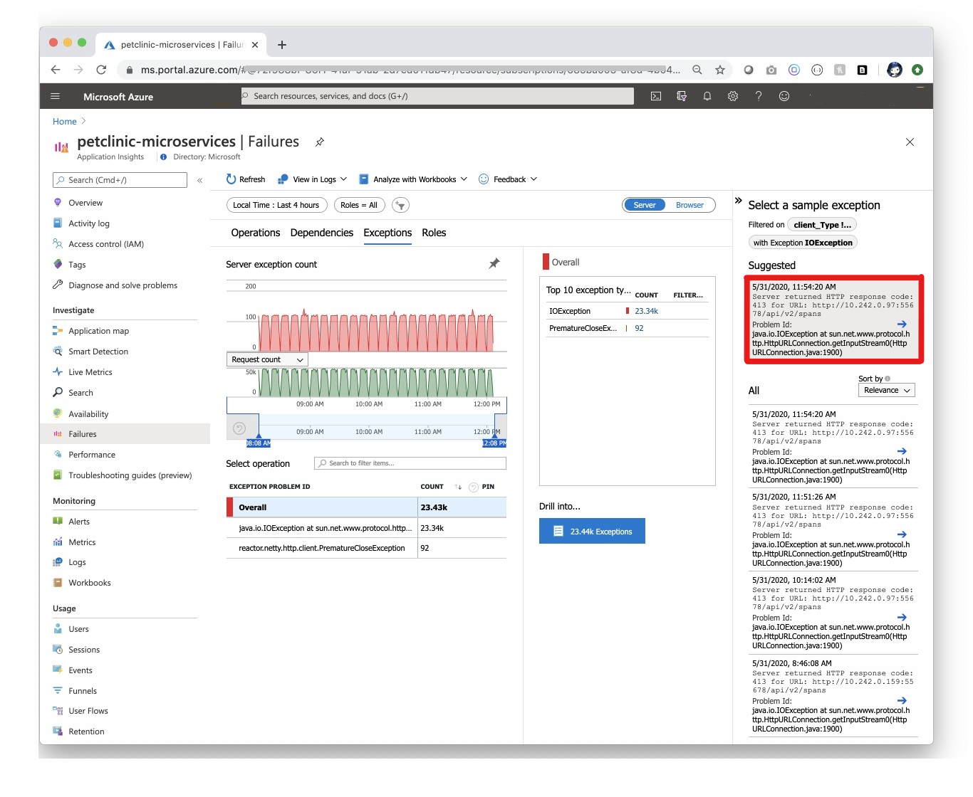
Task: Switch the toggle to Browser
Action: coord(690,205)
